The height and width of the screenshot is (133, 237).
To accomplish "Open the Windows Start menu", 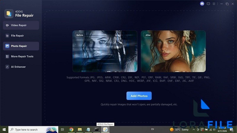I will [4, 129].
